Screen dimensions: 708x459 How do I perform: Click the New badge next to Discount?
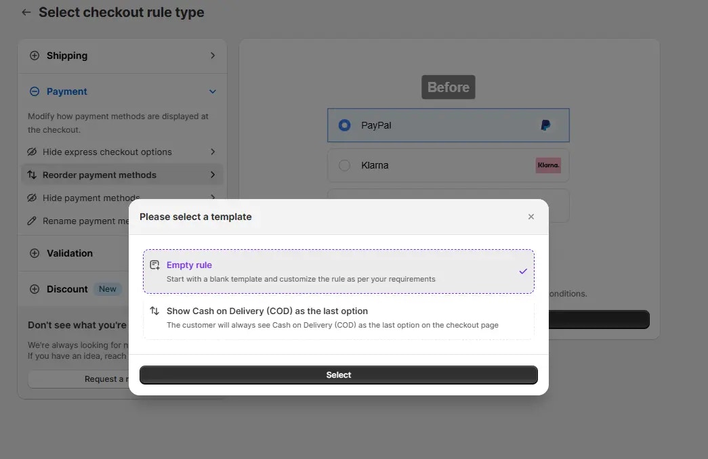tap(108, 289)
